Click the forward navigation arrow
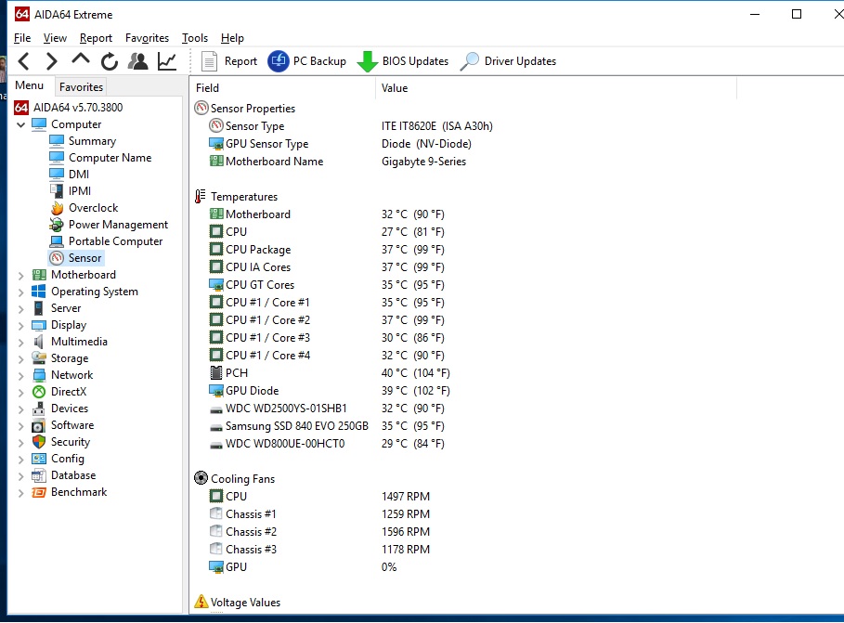 [52, 61]
